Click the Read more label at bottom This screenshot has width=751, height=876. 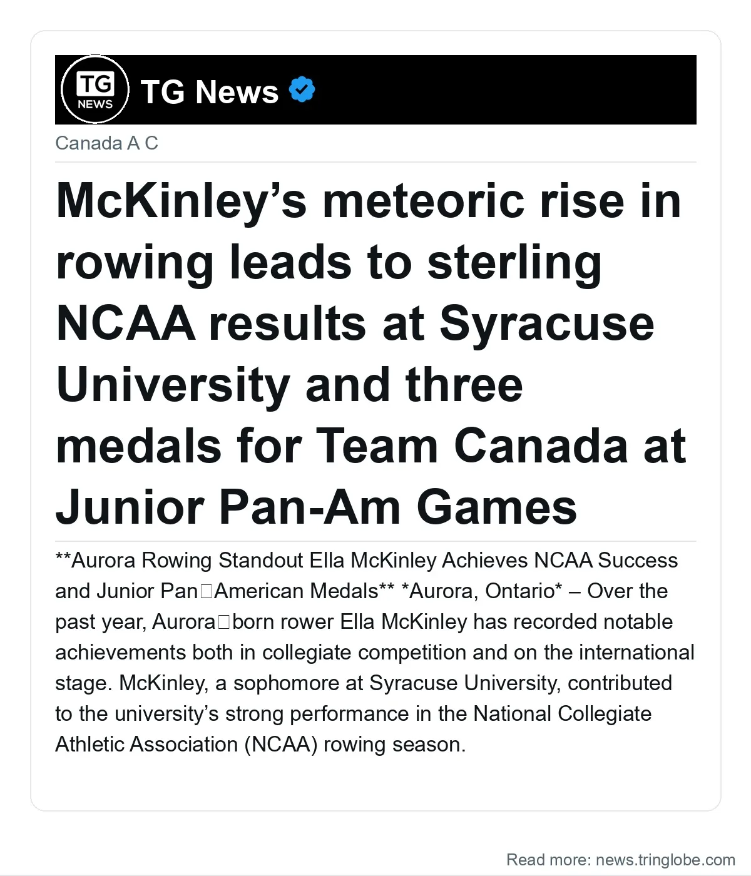pyautogui.click(x=549, y=860)
